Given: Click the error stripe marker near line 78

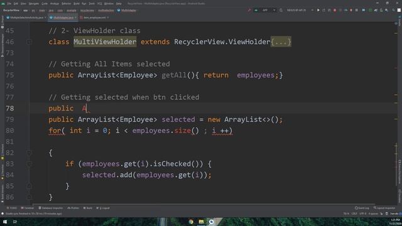Looking at the screenshot, I should (396, 103).
